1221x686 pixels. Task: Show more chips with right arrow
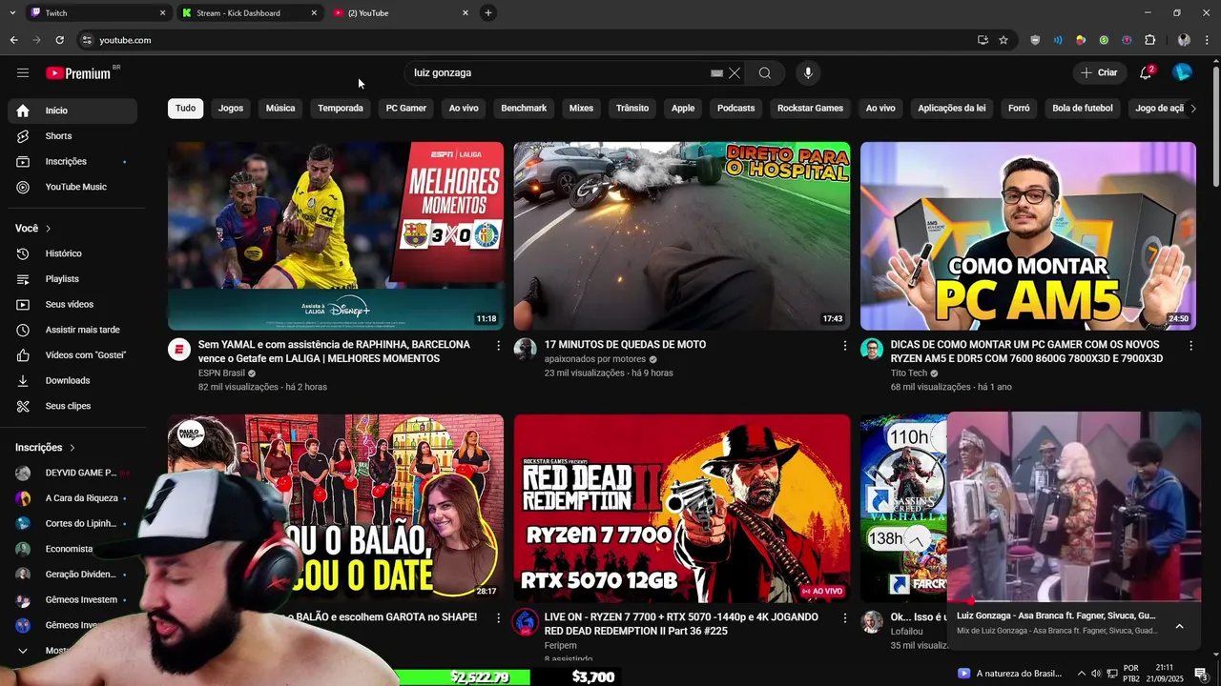[x=1192, y=109]
